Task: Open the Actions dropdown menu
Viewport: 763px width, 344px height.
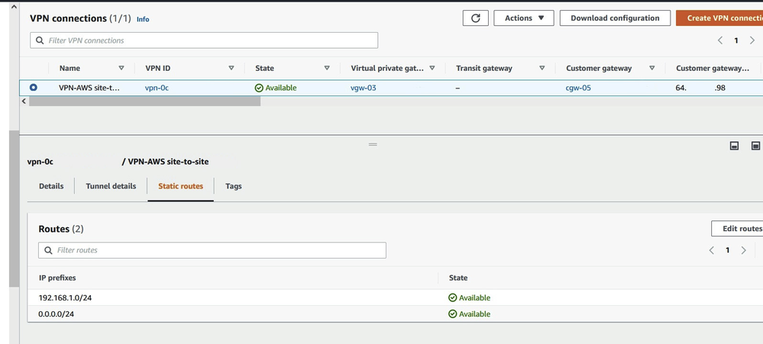Action: 524,18
